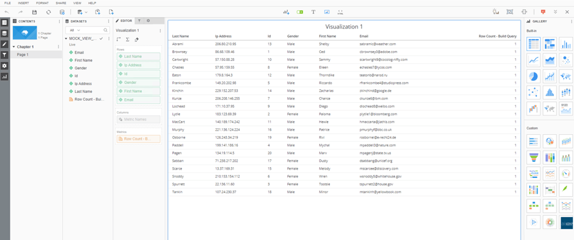This screenshot has width=574, height=240.
Task: Click the Undo arrow in toolbar
Action: (x=7, y=12)
